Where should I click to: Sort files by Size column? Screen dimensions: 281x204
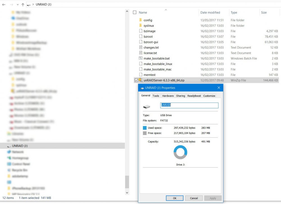(264, 13)
